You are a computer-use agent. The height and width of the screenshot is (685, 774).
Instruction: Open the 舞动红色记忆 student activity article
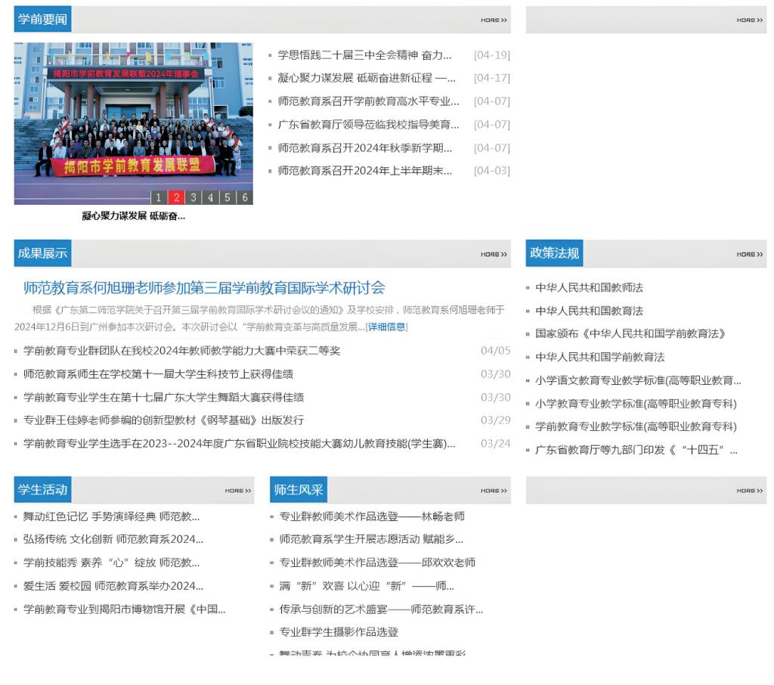(111, 517)
